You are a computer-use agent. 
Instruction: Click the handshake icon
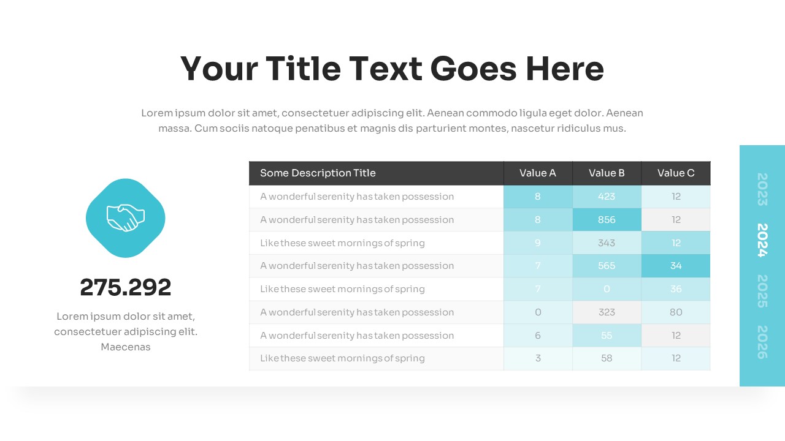tap(126, 218)
